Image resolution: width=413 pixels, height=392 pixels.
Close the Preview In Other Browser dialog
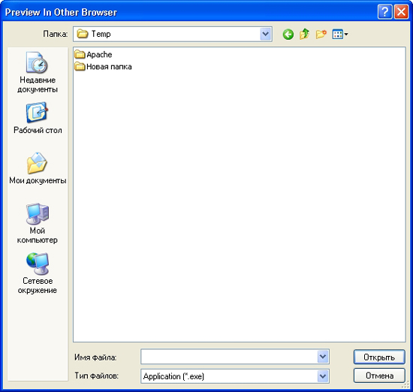click(x=401, y=12)
